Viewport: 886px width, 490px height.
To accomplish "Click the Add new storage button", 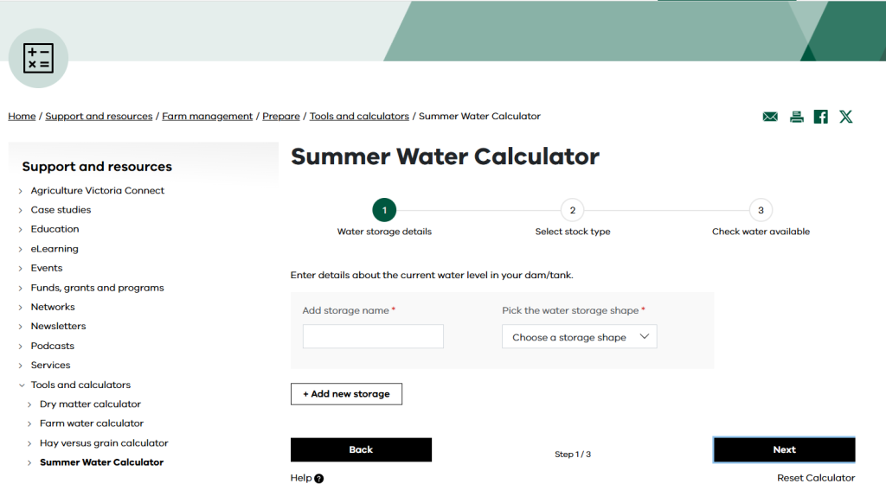I will click(346, 394).
